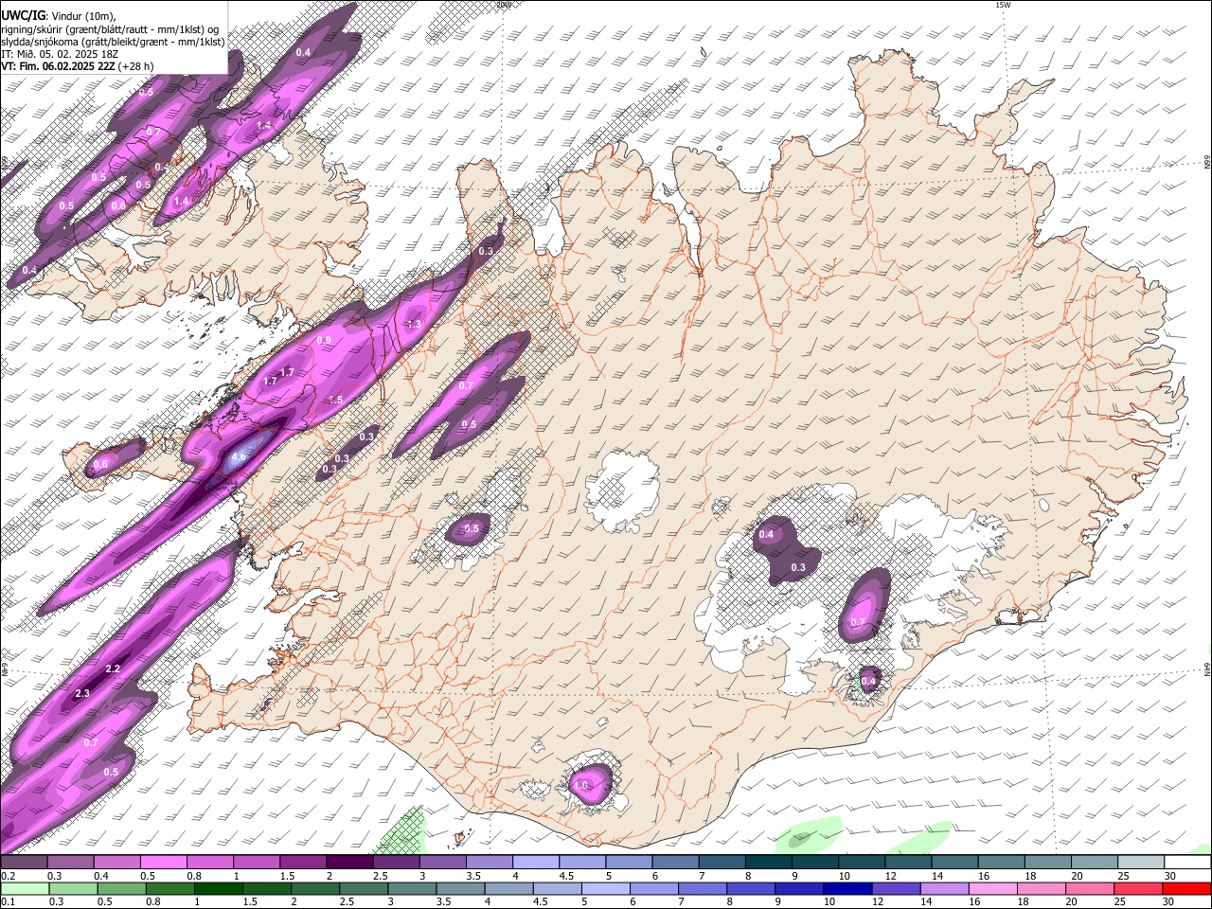
Task: Select the dark purple 2–2.5 snow swatch
Action: coord(349,863)
